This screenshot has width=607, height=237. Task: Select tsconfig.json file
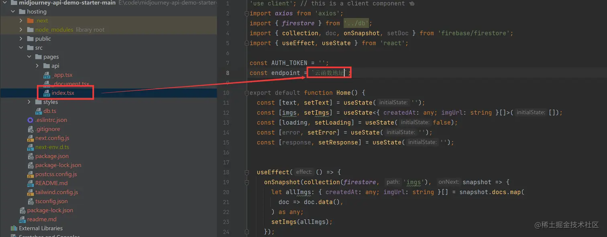point(51,201)
